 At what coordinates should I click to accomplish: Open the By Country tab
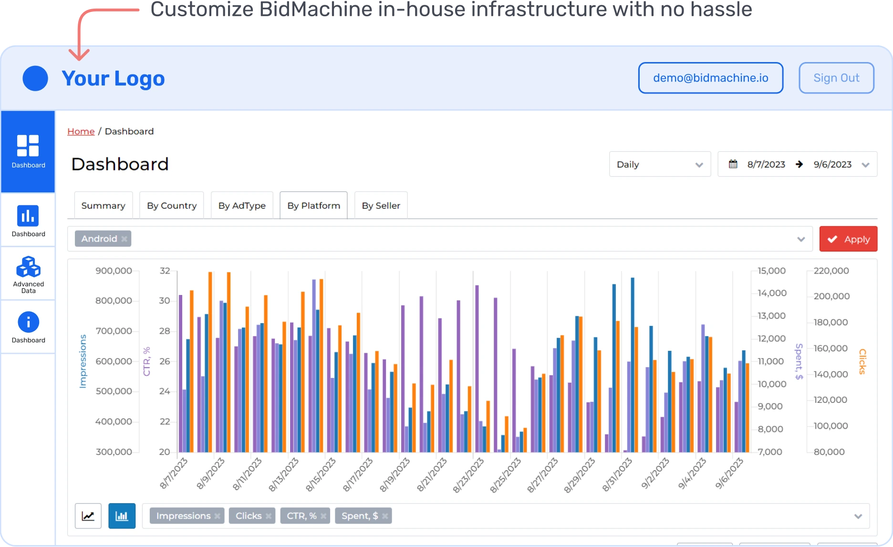point(171,205)
